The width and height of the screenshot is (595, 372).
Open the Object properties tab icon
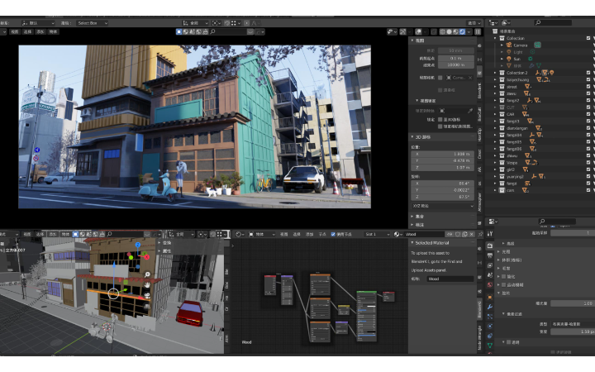tap(490, 298)
